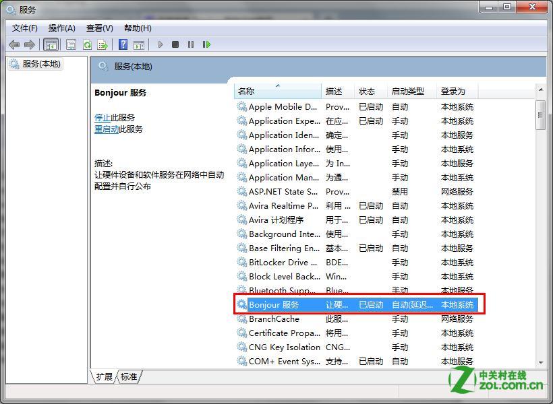Open the 查看(V) menu
This screenshot has height=404, width=553.
(100, 28)
